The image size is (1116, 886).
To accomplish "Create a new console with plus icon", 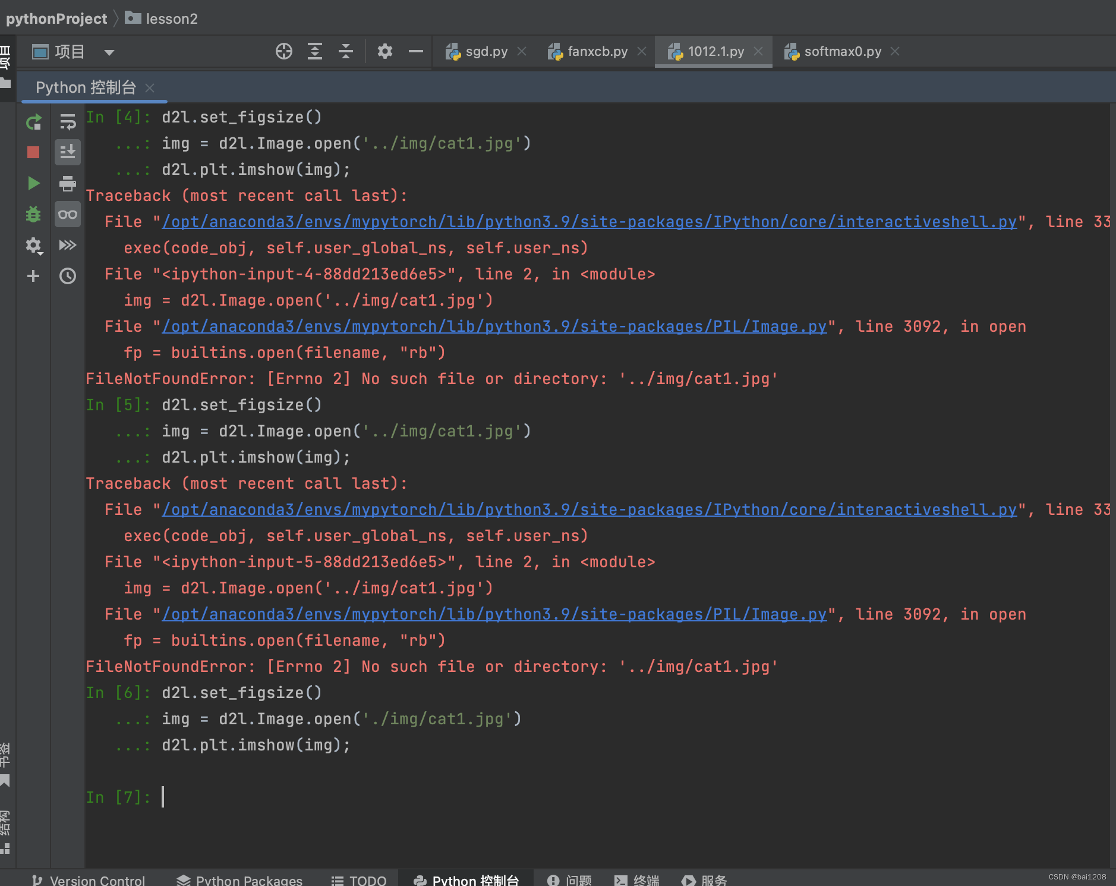I will point(33,275).
